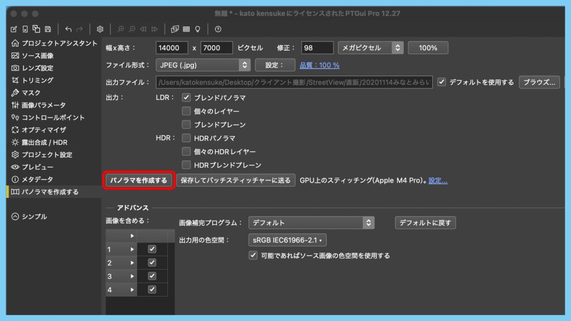571x321 pixels.
Task: Click the light bulb icon in toolbar
Action: [x=197, y=29]
